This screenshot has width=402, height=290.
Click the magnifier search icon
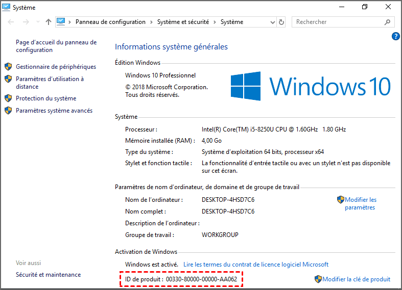pyautogui.click(x=387, y=22)
